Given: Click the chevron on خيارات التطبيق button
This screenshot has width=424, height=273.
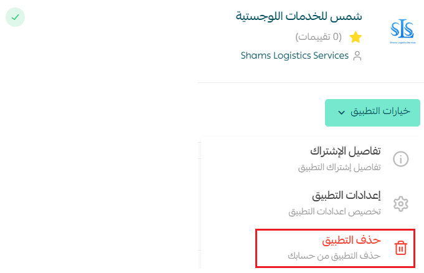Looking at the screenshot, I should (x=342, y=112).
